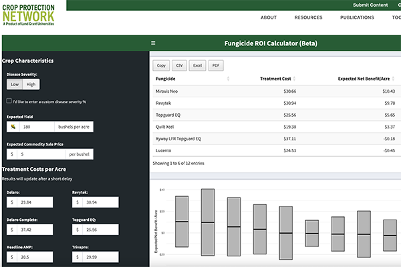The width and height of the screenshot is (401, 267).
Task: Sort by the Fungicide column arrows
Action: click(x=228, y=79)
